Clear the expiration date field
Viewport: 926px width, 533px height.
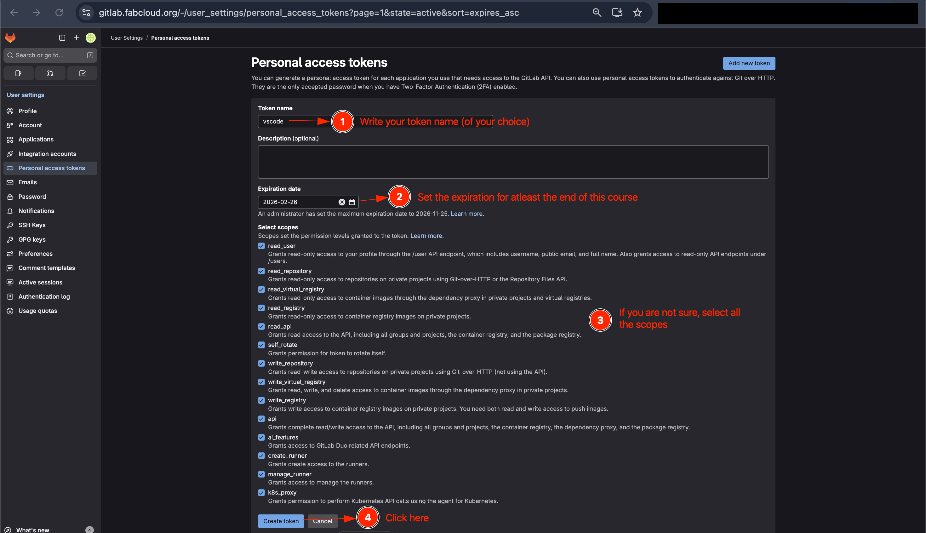341,202
